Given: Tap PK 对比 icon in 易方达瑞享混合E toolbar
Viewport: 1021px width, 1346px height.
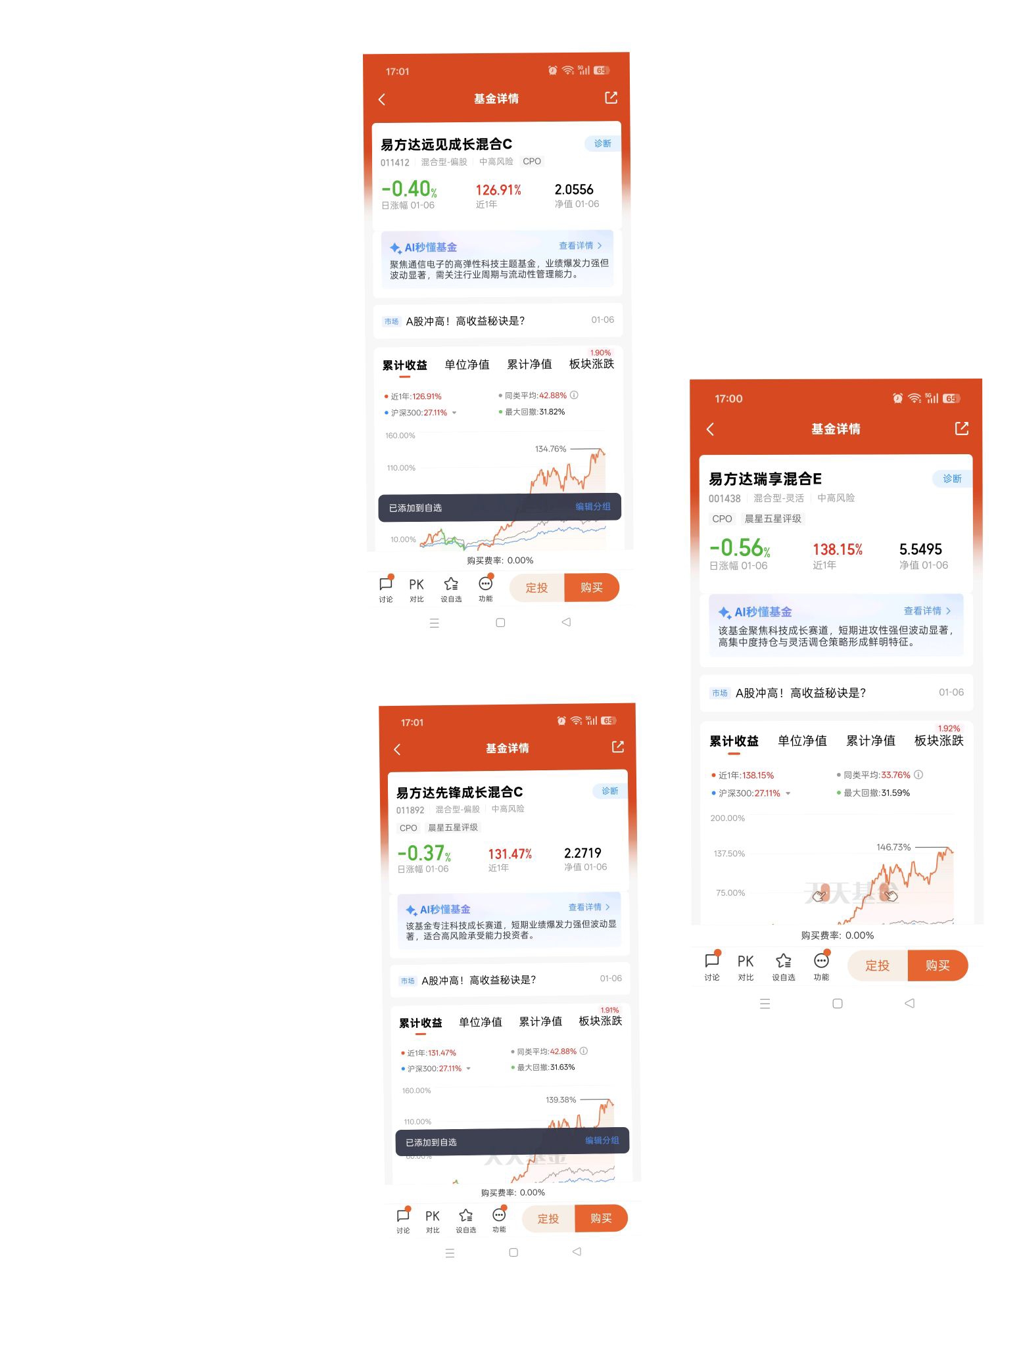Looking at the screenshot, I should pyautogui.click(x=746, y=967).
